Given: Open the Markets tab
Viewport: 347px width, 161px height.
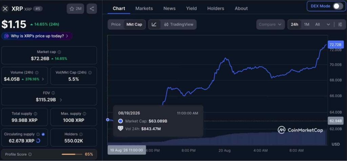Looking at the screenshot, I should click(x=144, y=8).
